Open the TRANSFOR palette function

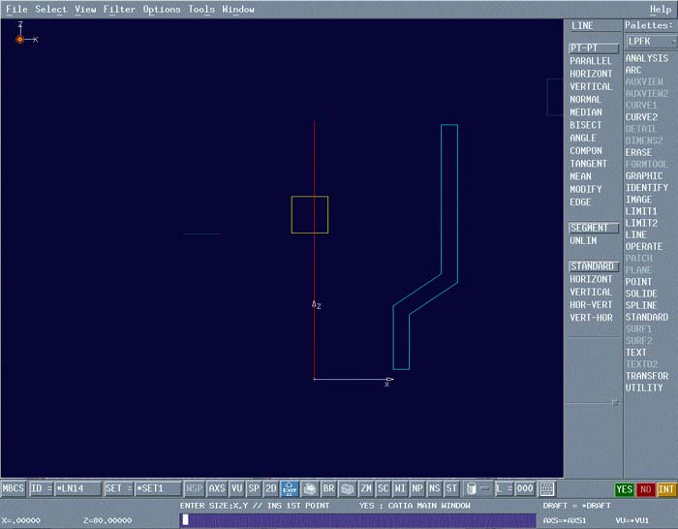[646, 376]
